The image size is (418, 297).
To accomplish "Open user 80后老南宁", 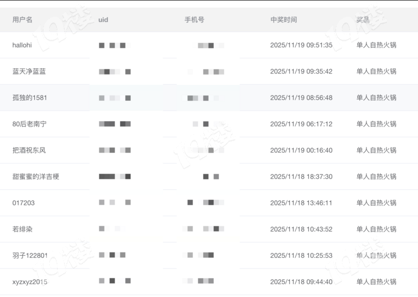I will coord(29,124).
